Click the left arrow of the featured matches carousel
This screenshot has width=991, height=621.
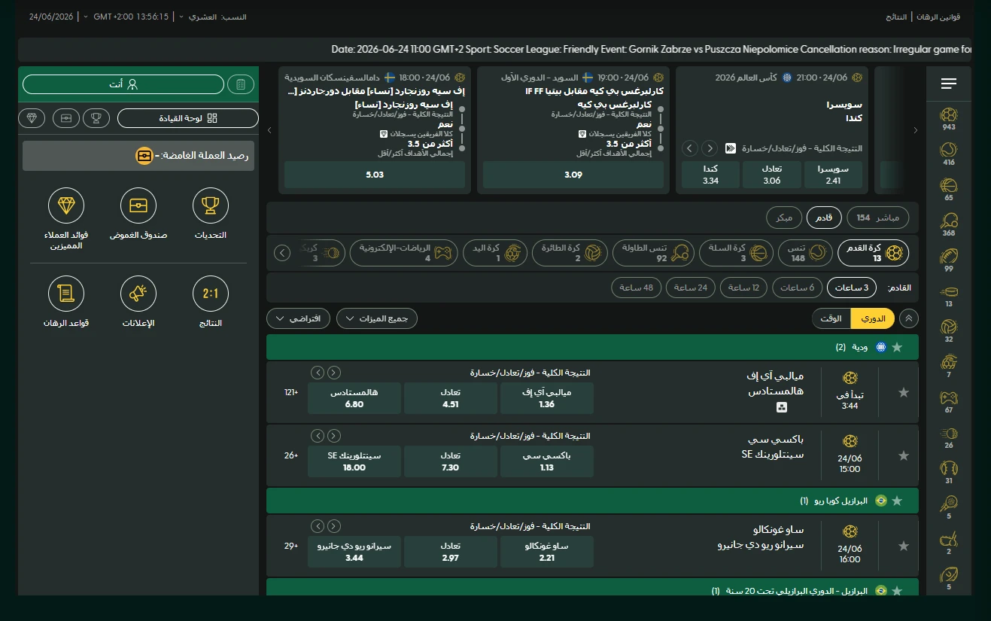270,130
